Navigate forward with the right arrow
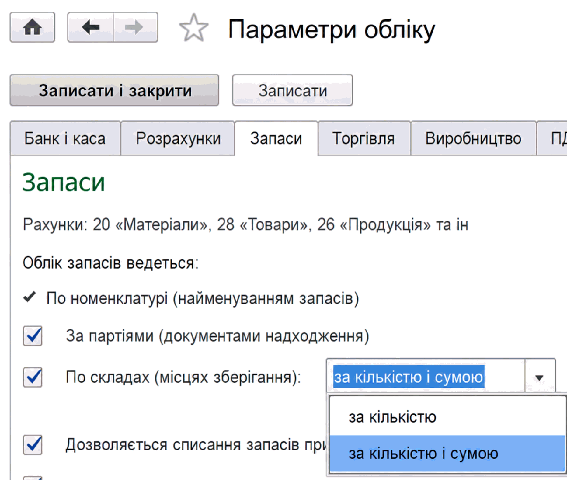Viewport: 567px width, 480px height. tap(136, 27)
